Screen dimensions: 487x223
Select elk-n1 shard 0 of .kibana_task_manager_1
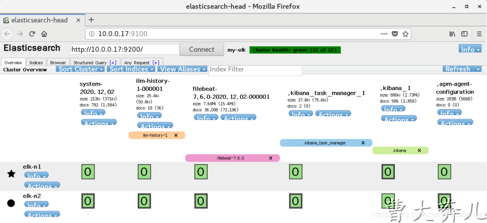pos(296,172)
